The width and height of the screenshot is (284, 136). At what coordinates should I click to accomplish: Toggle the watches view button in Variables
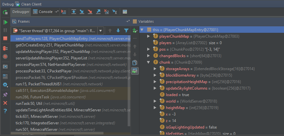[135, 70]
